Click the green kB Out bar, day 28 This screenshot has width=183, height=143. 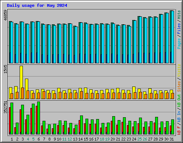pos(157,125)
